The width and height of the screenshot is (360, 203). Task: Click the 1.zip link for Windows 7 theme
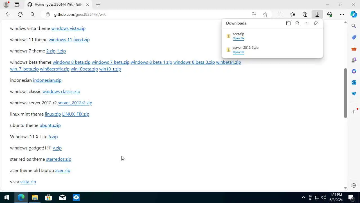click(x=61, y=51)
